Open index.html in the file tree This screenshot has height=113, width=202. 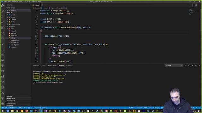tap(14, 35)
